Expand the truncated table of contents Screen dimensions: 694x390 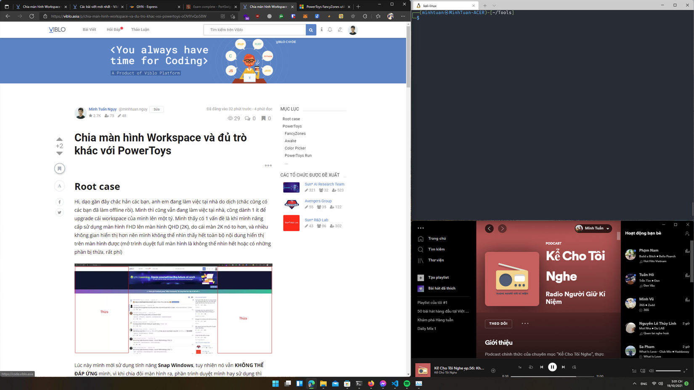[286, 163]
